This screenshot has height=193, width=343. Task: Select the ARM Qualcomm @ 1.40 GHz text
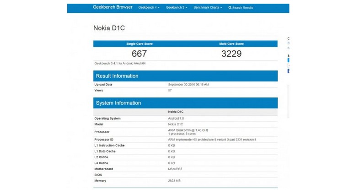point(188,130)
